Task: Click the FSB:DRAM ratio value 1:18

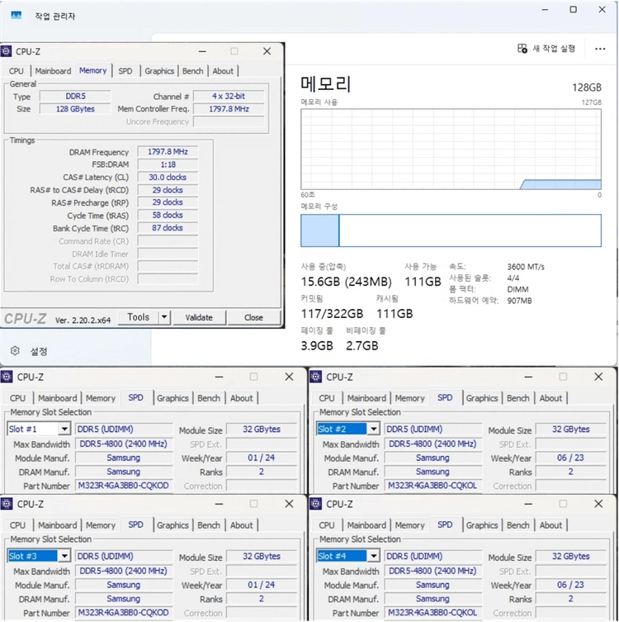Action: (168, 164)
